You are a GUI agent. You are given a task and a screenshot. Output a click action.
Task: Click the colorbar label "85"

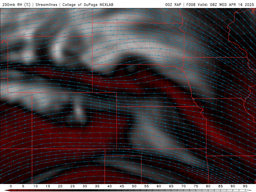[x=220, y=186]
